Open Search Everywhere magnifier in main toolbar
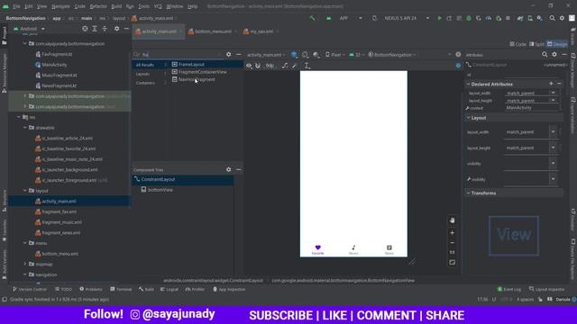The height and width of the screenshot is (324, 577). [552, 18]
